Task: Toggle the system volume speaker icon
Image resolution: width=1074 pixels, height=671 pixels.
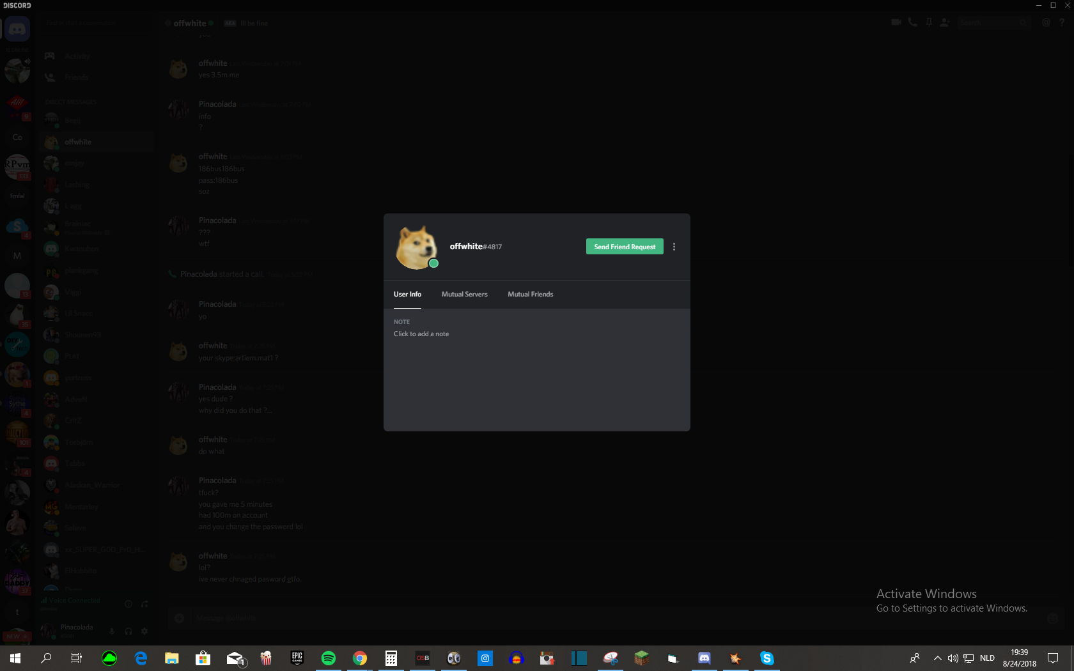Action: (953, 658)
